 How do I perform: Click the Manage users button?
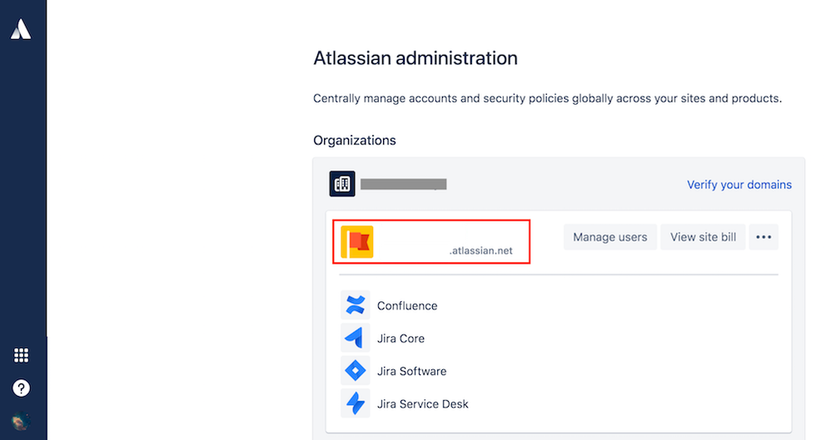(610, 237)
